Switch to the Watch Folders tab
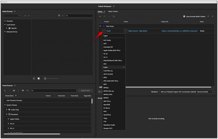This screenshot has height=139, width=218. [113, 11]
